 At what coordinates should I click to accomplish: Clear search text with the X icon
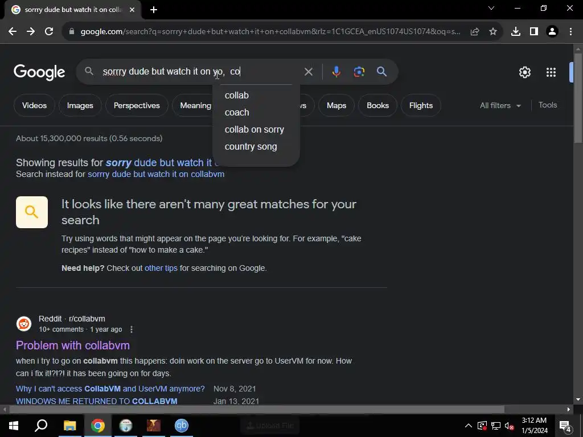click(x=309, y=72)
